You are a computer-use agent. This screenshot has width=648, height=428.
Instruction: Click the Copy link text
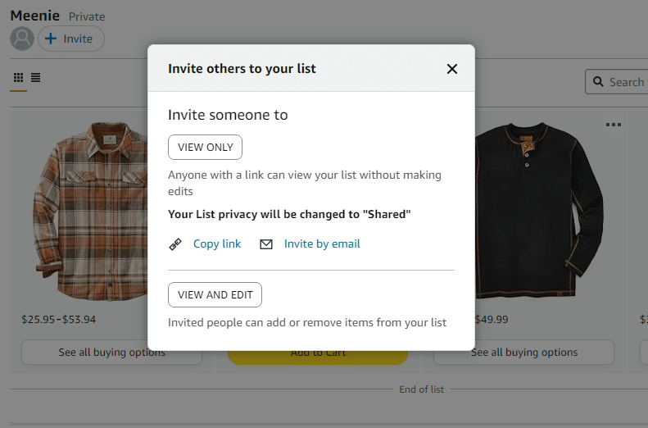click(x=217, y=244)
